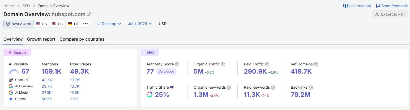
Task: Click the Authority Score value 77
Action: click(x=150, y=71)
